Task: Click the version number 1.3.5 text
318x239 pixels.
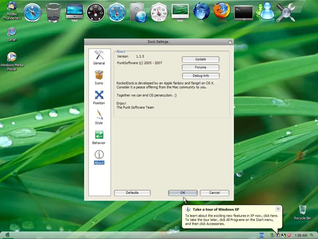Action: pos(140,57)
